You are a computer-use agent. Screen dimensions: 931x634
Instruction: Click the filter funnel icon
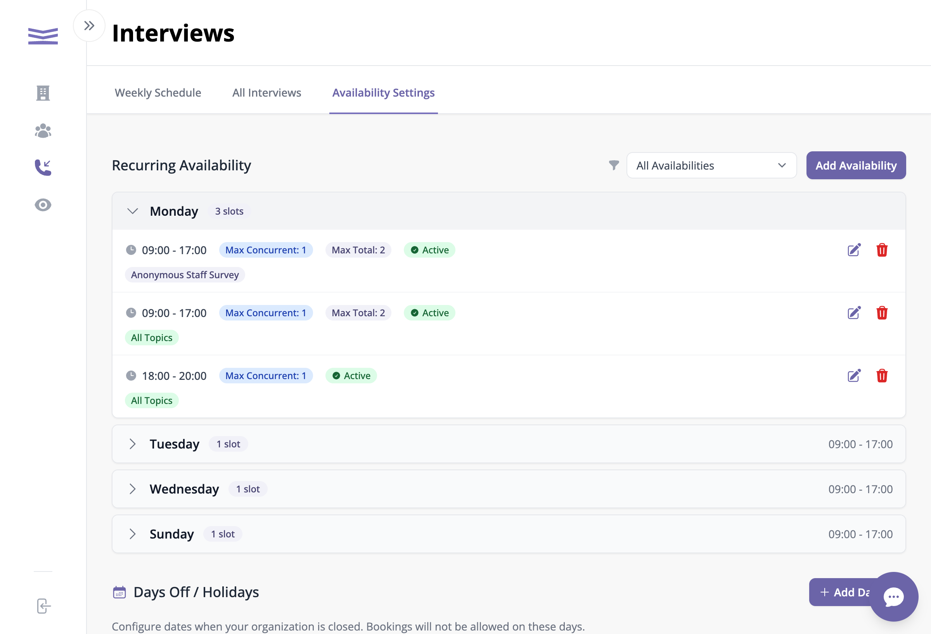point(614,165)
